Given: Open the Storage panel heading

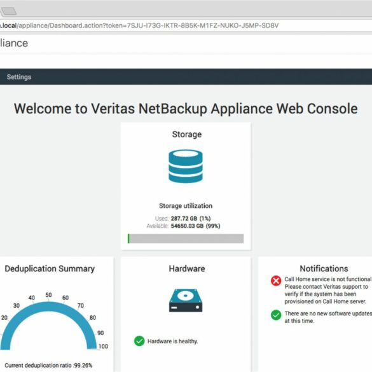Looking at the screenshot, I should (187, 134).
